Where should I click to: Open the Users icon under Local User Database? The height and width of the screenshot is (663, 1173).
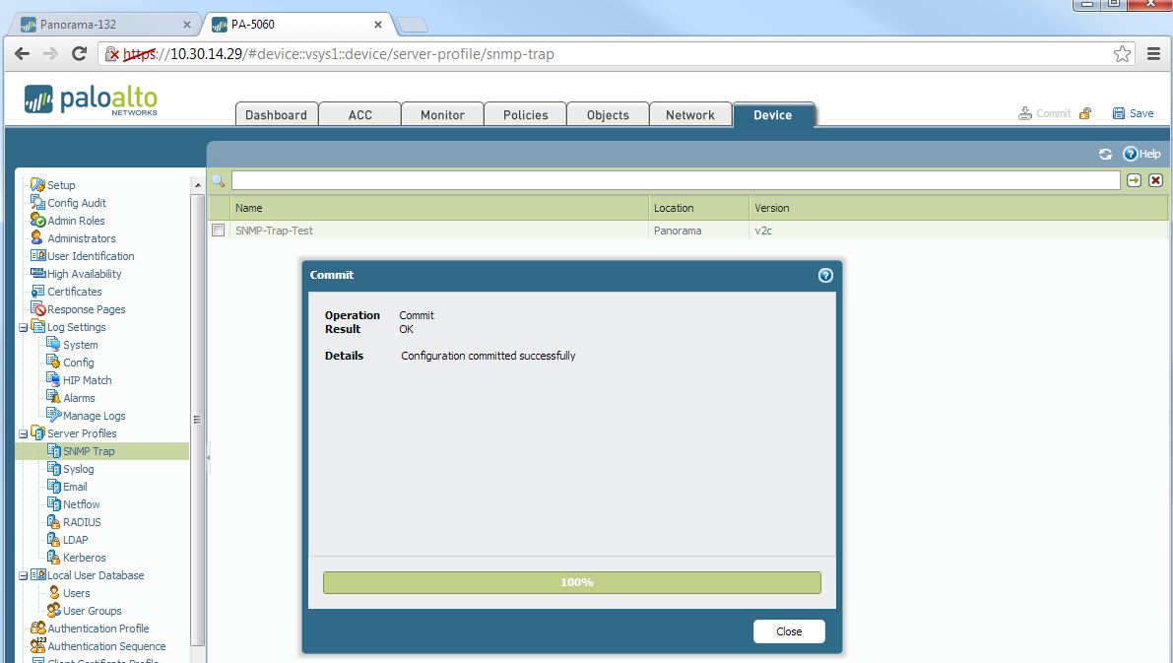(53, 593)
